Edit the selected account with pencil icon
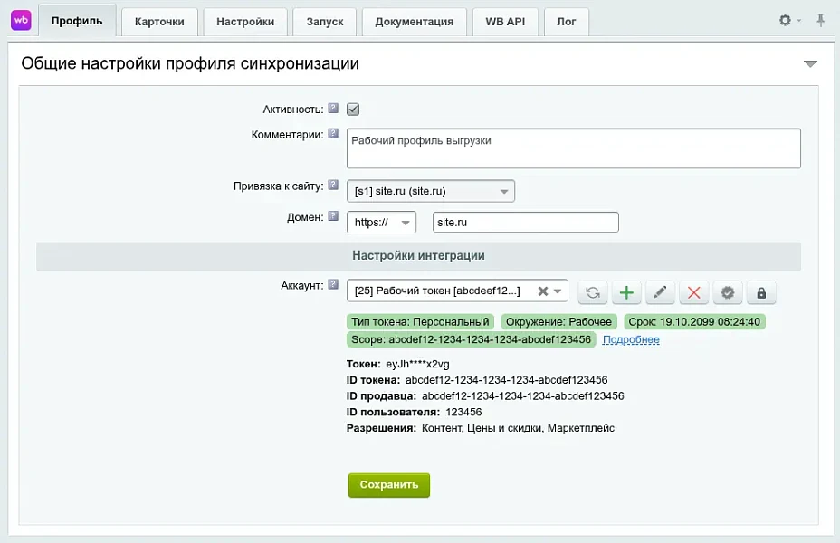Image resolution: width=840 pixels, height=543 pixels. (660, 292)
